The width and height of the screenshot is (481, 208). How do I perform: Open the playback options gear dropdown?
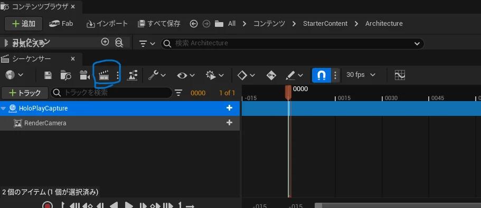pyautogui.click(x=214, y=75)
